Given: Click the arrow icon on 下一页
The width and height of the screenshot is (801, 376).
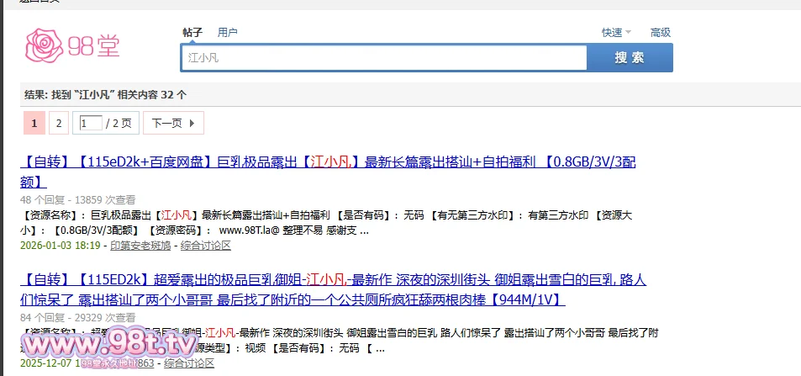Looking at the screenshot, I should coord(192,124).
